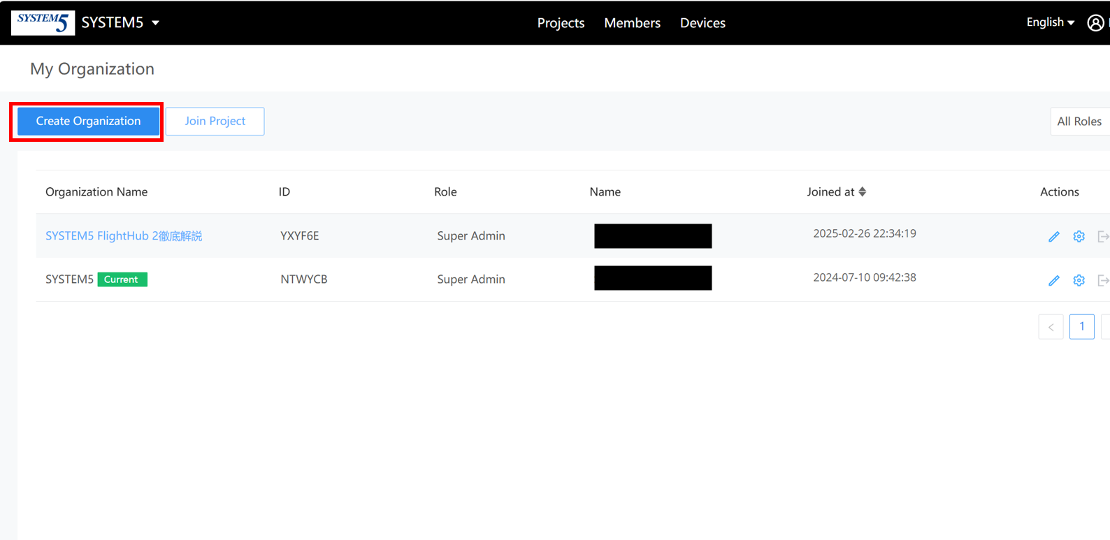Open the All Roles filter dropdown
Screen dimensions: 1110x540
tap(1080, 122)
